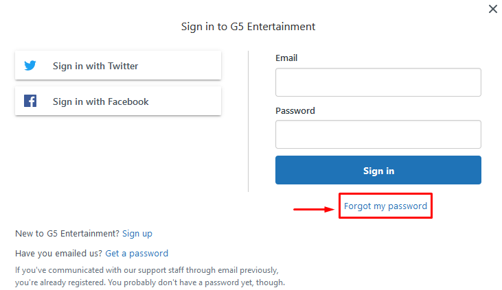
Task: Focus the Email input field
Action: point(378,82)
